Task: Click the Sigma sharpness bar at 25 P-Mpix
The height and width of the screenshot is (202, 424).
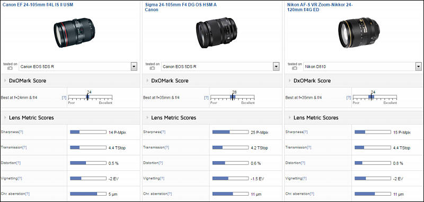Action: point(231,132)
